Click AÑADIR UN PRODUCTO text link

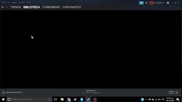point(14,93)
